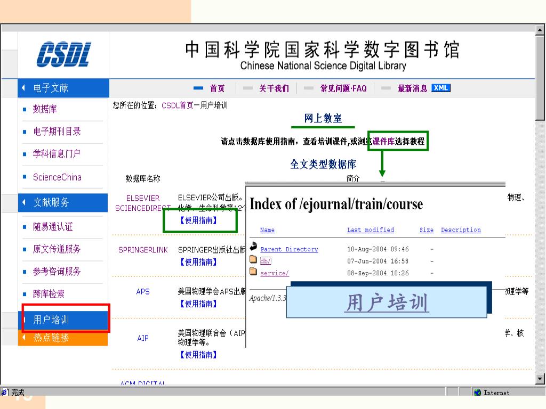Screen dimensions: 546x409
Task: Click the vertical scrollbar thumb
Action: click(540, 78)
